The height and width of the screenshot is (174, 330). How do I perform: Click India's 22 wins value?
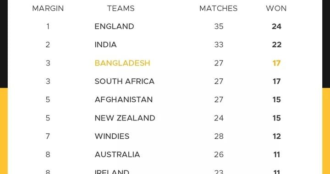(x=276, y=45)
